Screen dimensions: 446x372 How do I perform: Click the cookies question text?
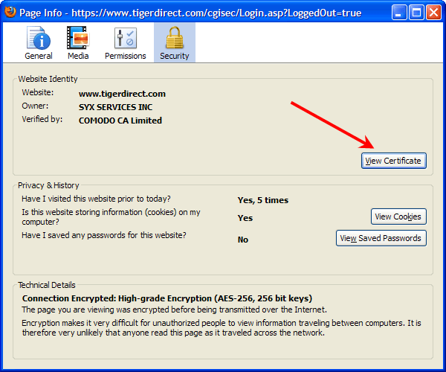click(111, 217)
